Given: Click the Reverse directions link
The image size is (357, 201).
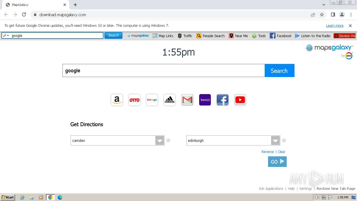Looking at the screenshot, I should (267, 152).
